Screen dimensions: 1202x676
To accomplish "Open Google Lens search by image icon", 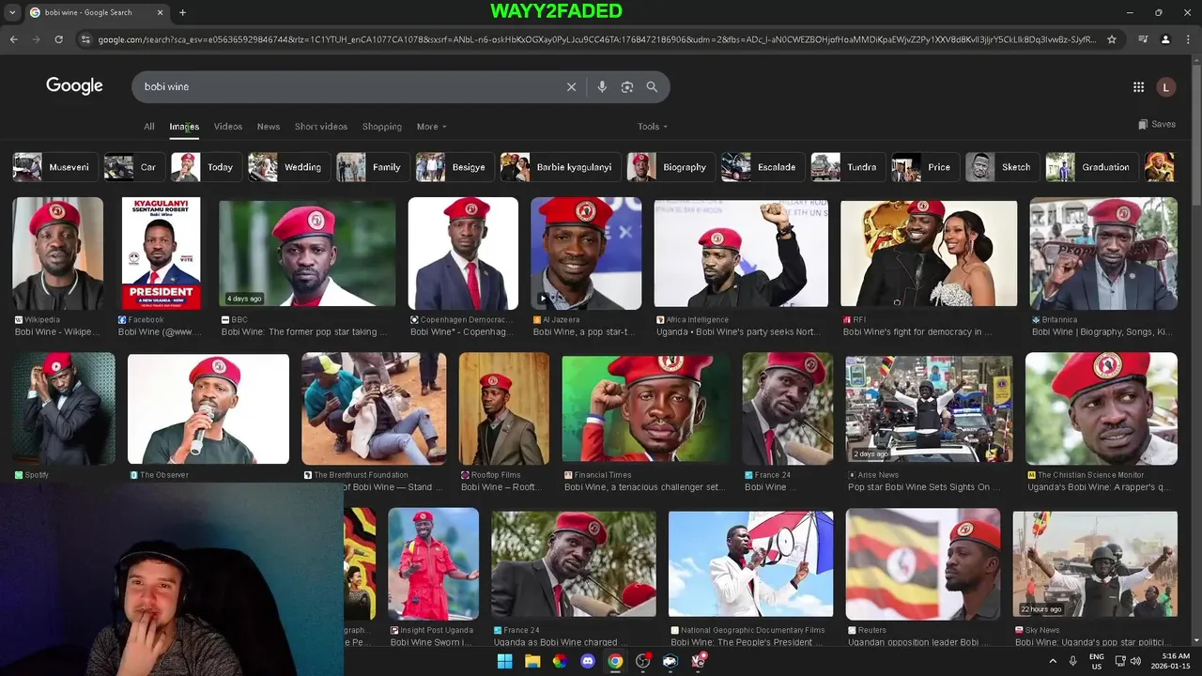I will [x=627, y=86].
